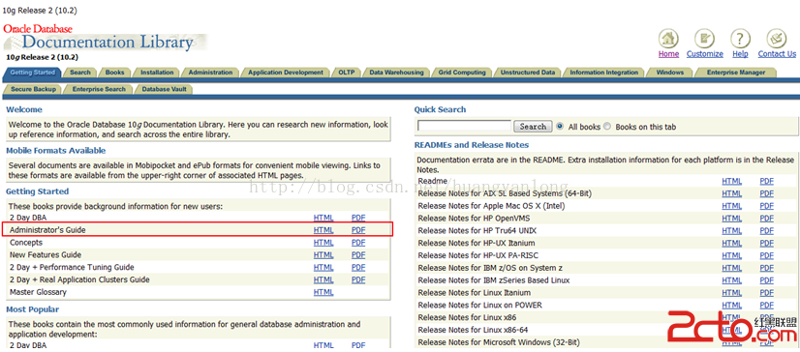Open the Enterprise Manager tab
Image resolution: width=800 pixels, height=352 pixels.
point(736,73)
